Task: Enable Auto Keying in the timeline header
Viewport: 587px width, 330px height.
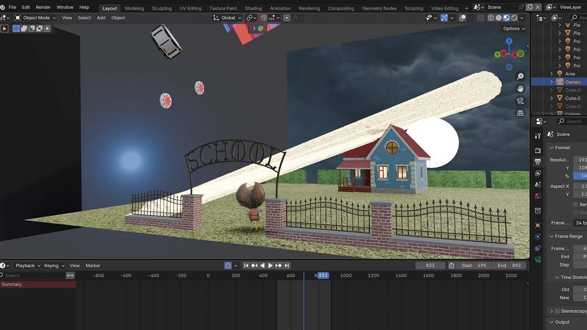Action: pyautogui.click(x=227, y=265)
